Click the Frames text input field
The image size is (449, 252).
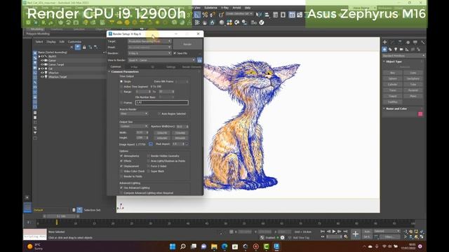(162, 102)
